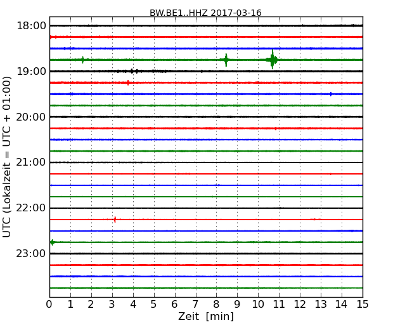412x330 pixels.
Task: Click x-axis tick label 4
Action: (133, 305)
